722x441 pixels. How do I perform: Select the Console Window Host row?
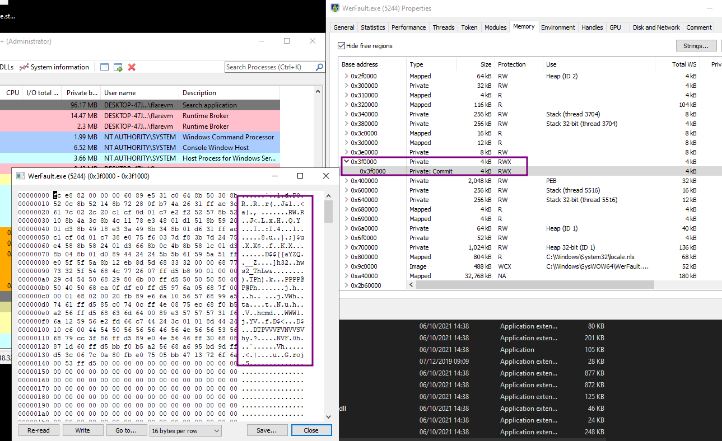tap(140, 148)
